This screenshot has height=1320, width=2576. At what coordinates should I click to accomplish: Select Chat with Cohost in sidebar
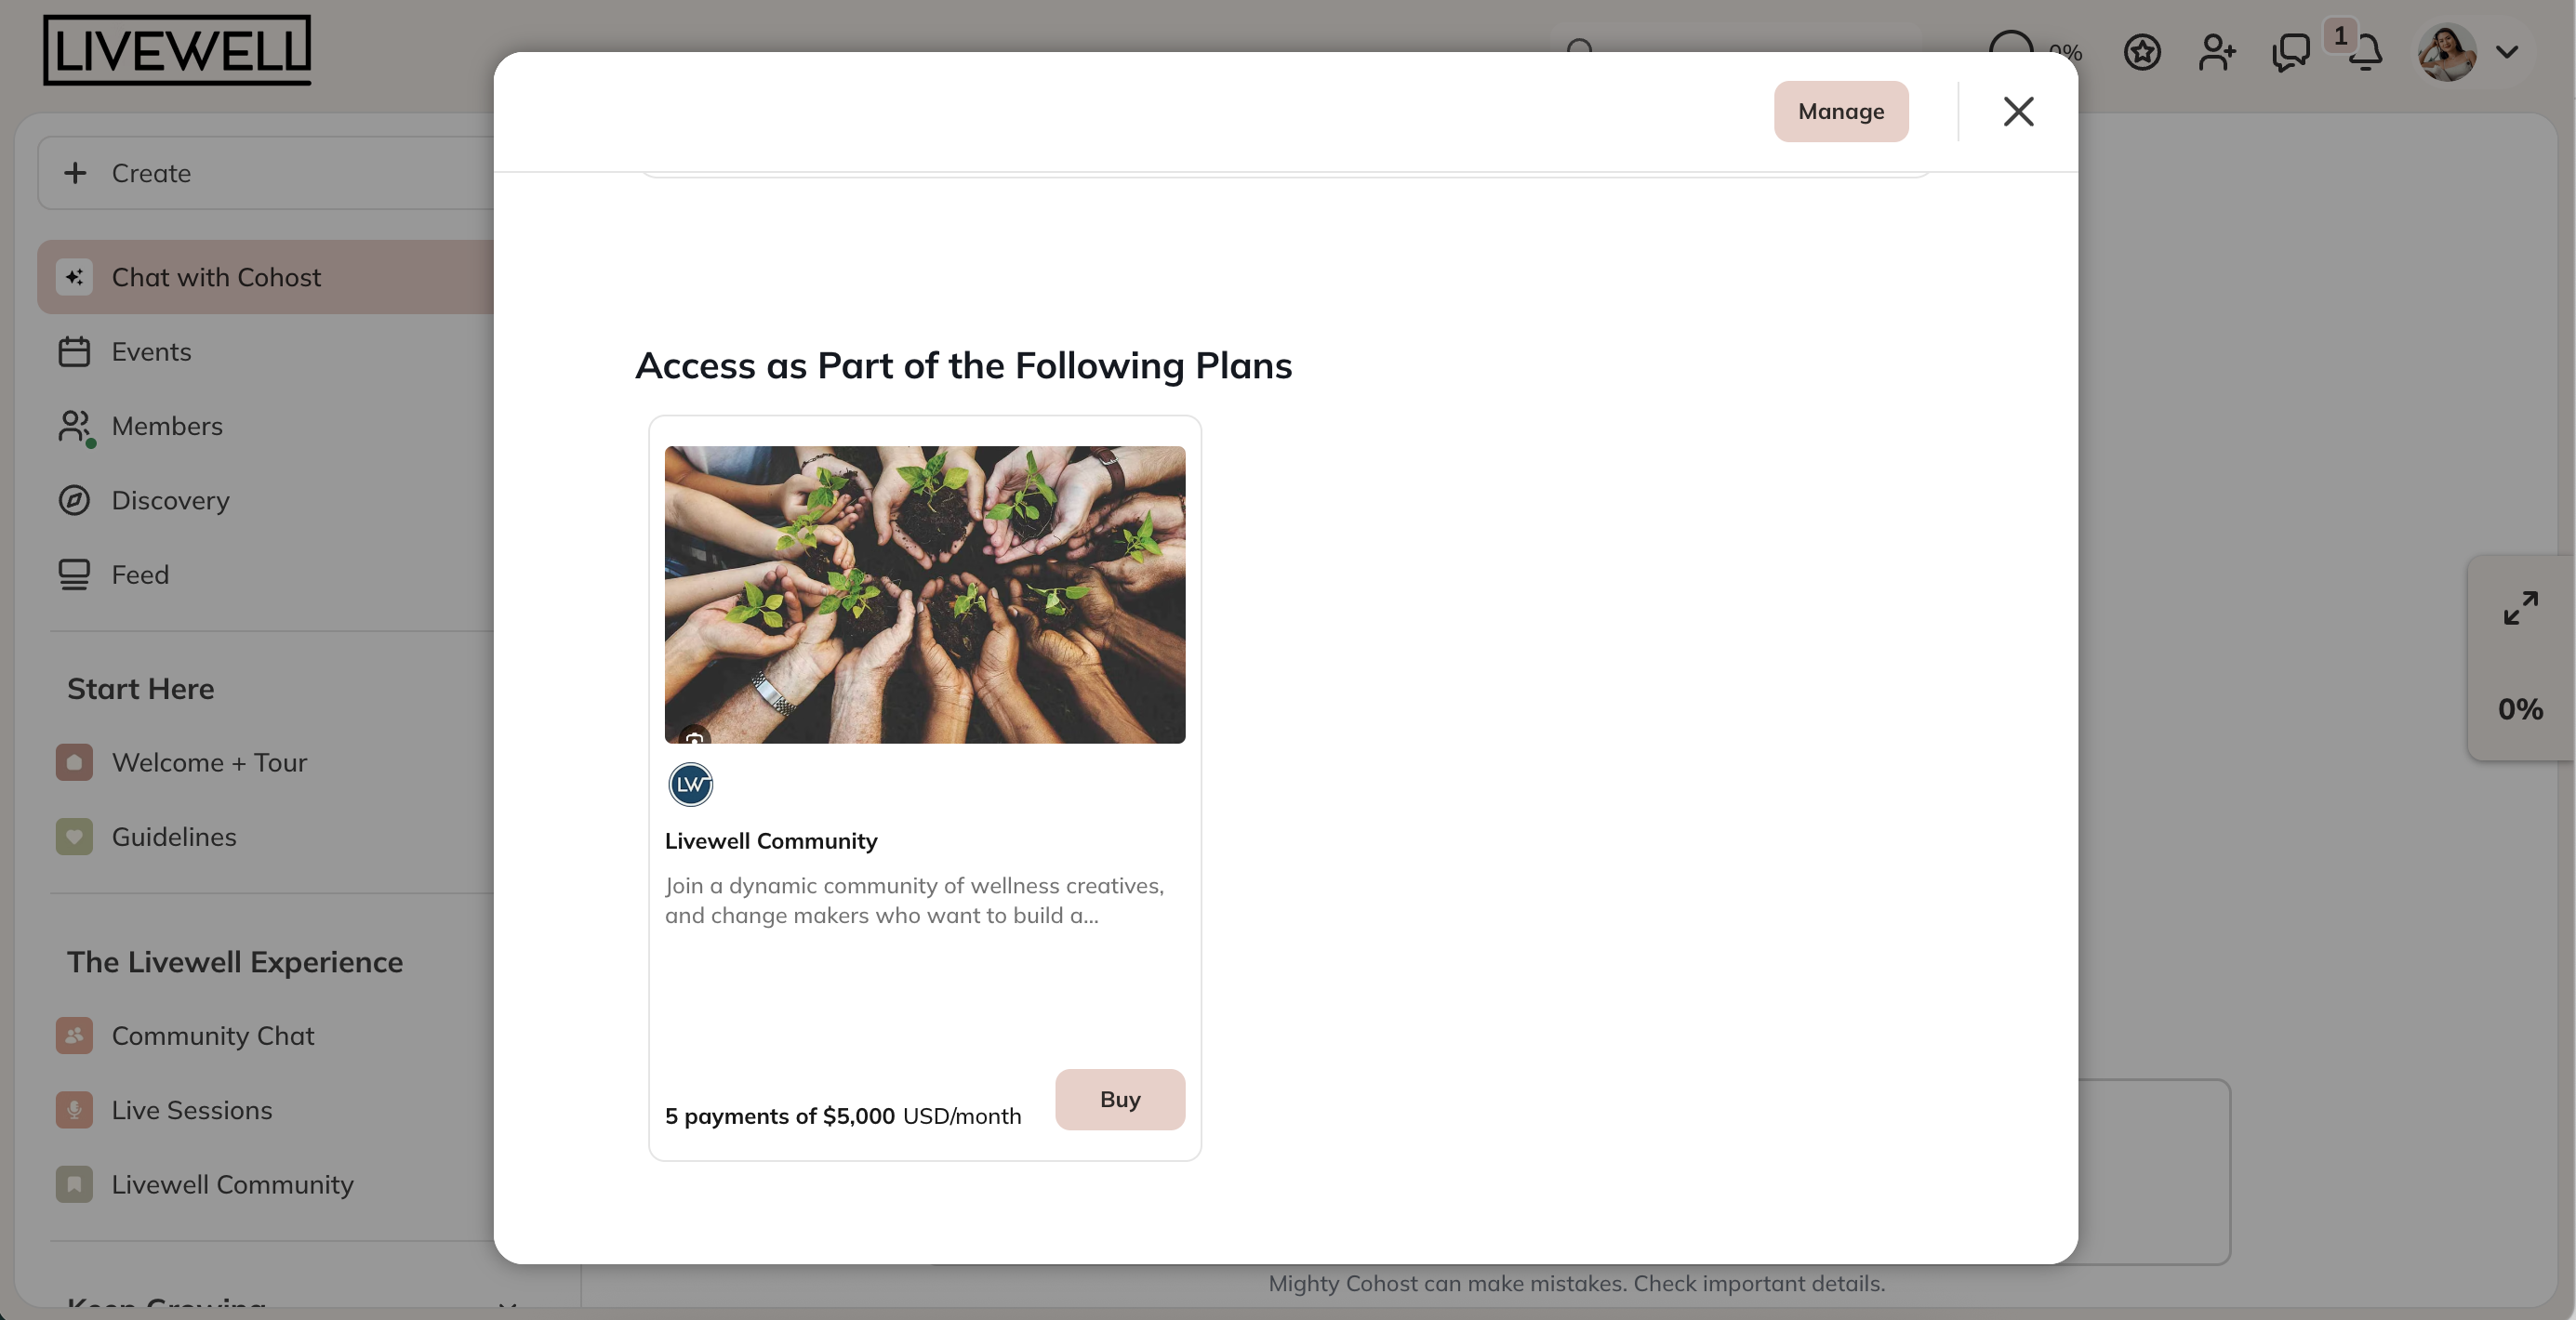[x=216, y=277]
